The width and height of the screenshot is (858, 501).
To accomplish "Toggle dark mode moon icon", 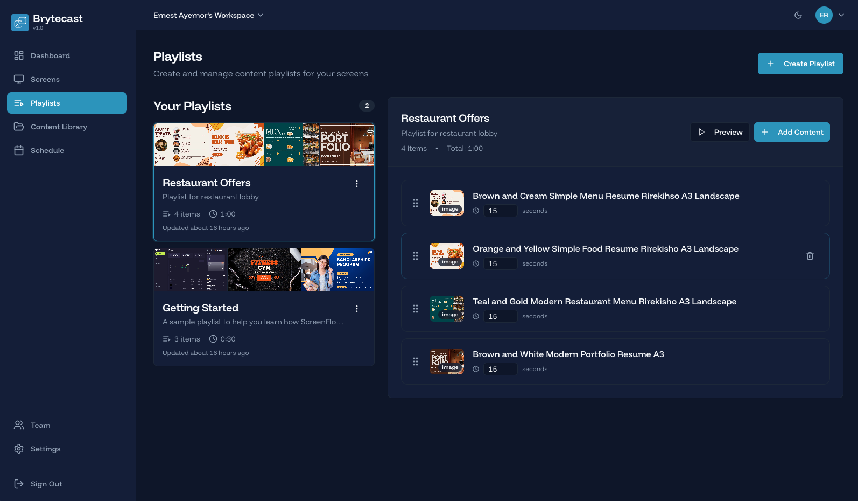I will tap(798, 15).
